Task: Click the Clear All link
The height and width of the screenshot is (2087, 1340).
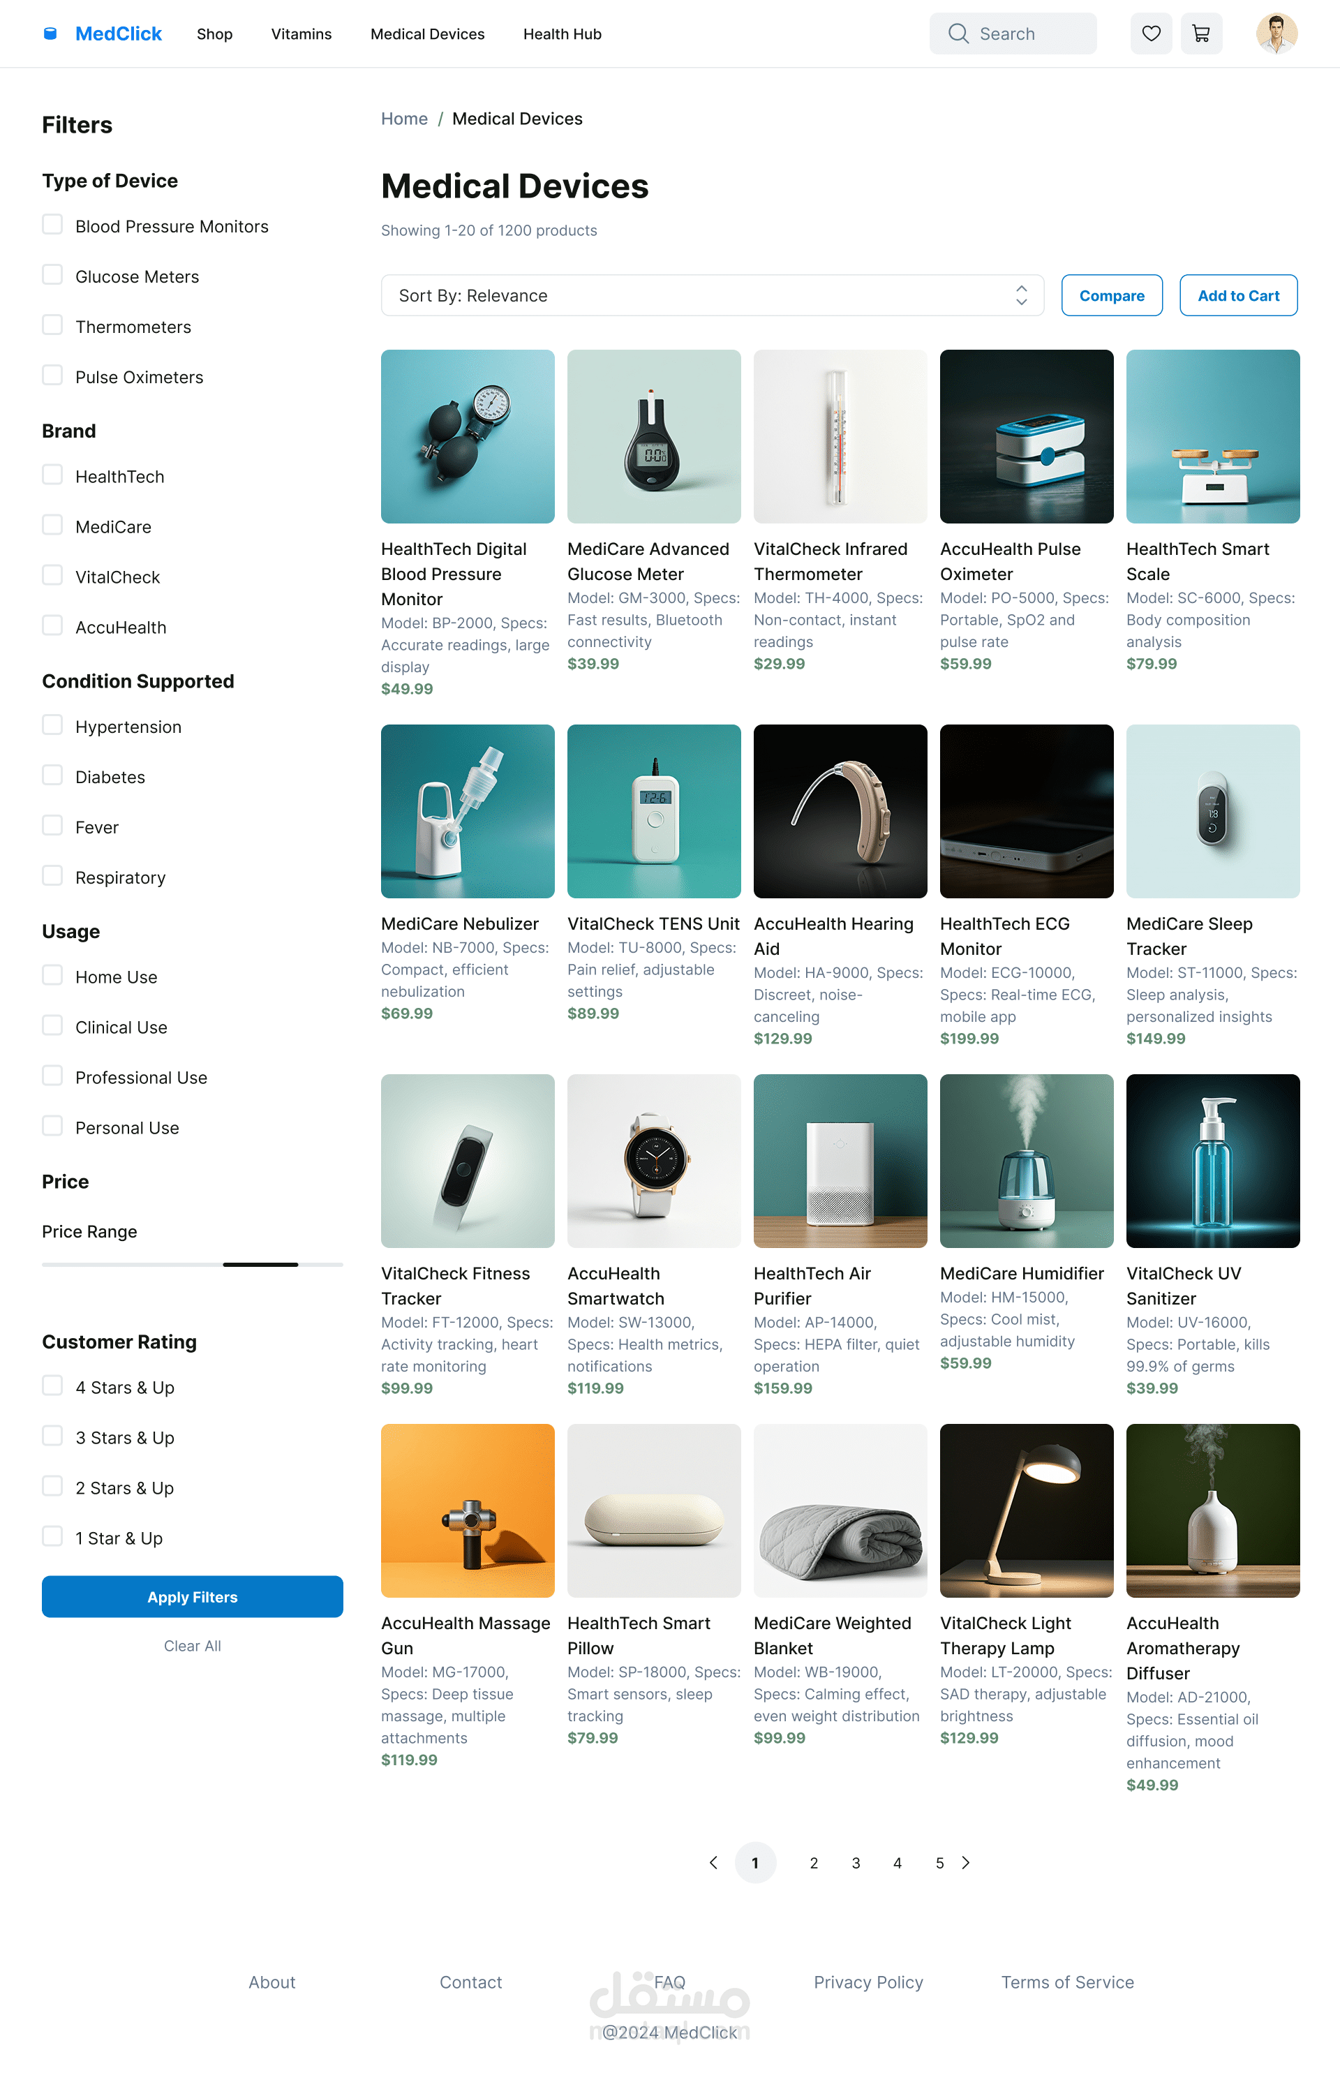Action: pos(193,1646)
